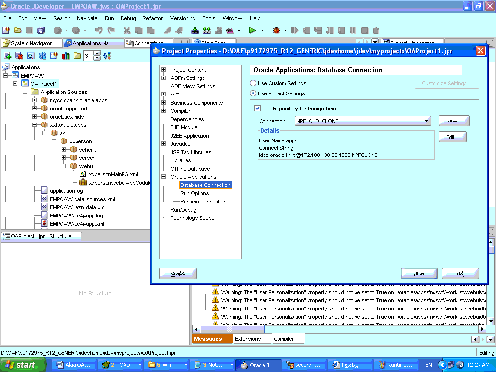Select Run Options in properties tree
Viewport: 496px width, 372px height.
coord(195,193)
